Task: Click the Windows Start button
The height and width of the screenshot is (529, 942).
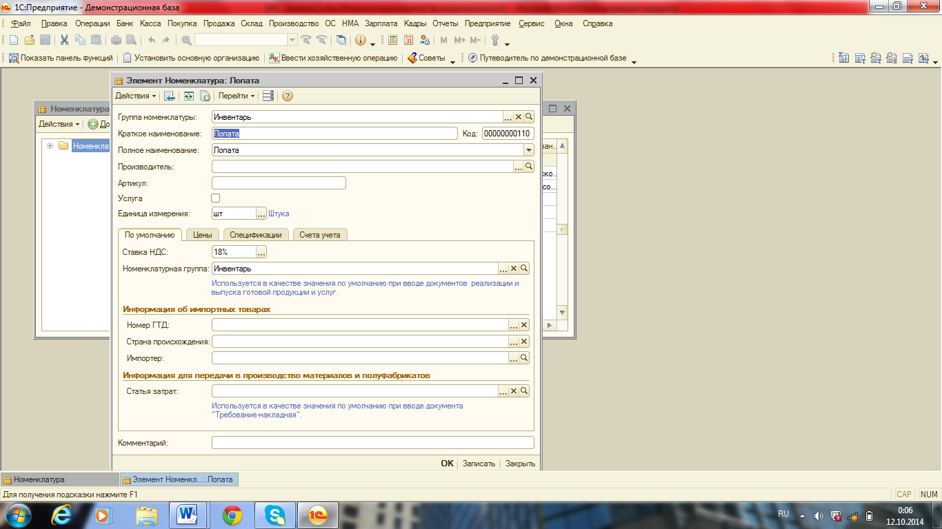Action: point(19,515)
